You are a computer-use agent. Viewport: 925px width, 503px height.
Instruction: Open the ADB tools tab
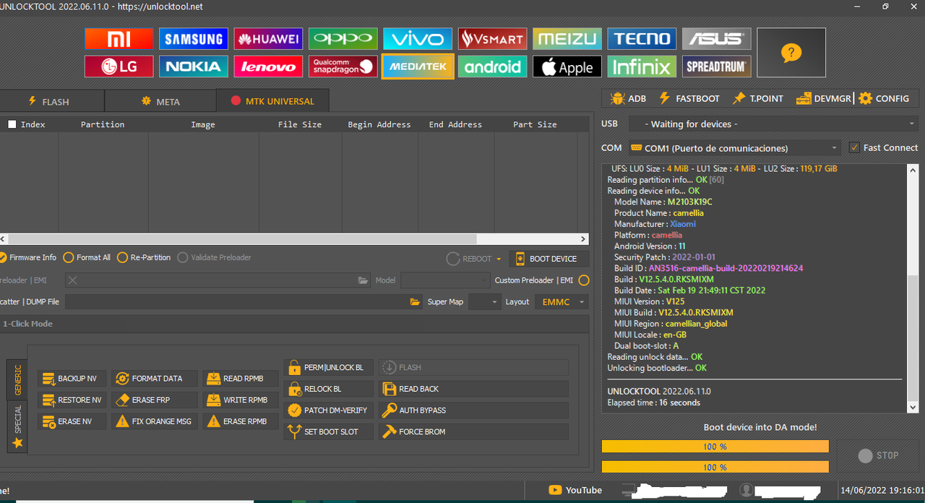[628, 98]
